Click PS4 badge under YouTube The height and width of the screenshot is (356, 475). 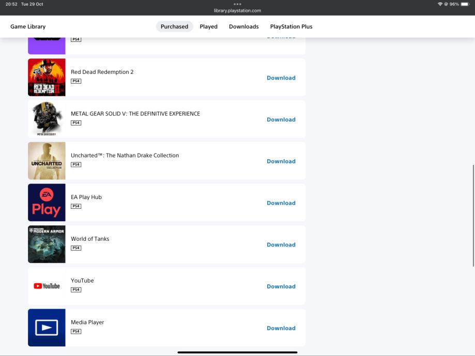[x=76, y=290]
